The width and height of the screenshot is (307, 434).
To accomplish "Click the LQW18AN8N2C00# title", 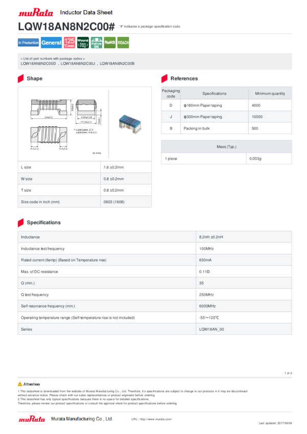I will (x=66, y=27).
